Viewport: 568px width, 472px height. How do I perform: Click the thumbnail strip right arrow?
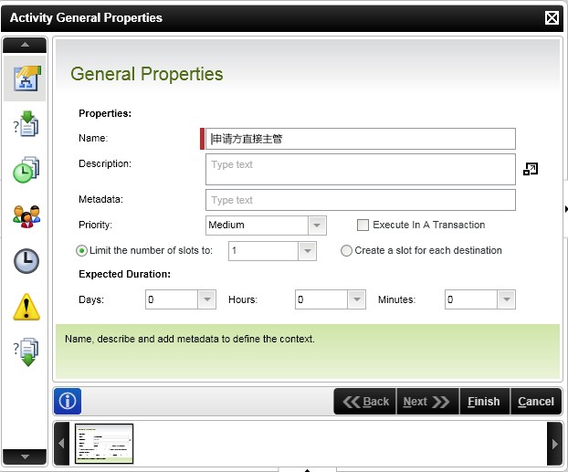point(554,444)
